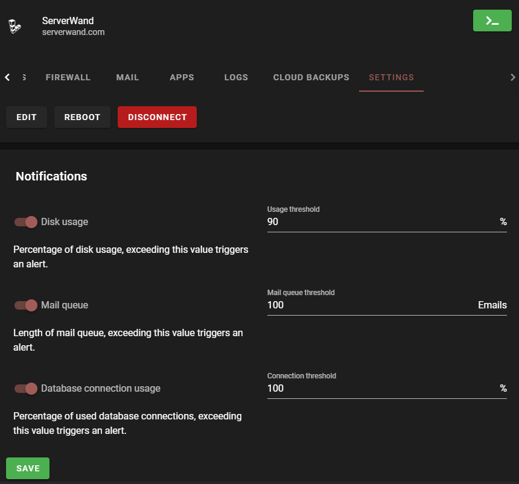Switch to the Mail tab
The image size is (519, 484).
(127, 77)
